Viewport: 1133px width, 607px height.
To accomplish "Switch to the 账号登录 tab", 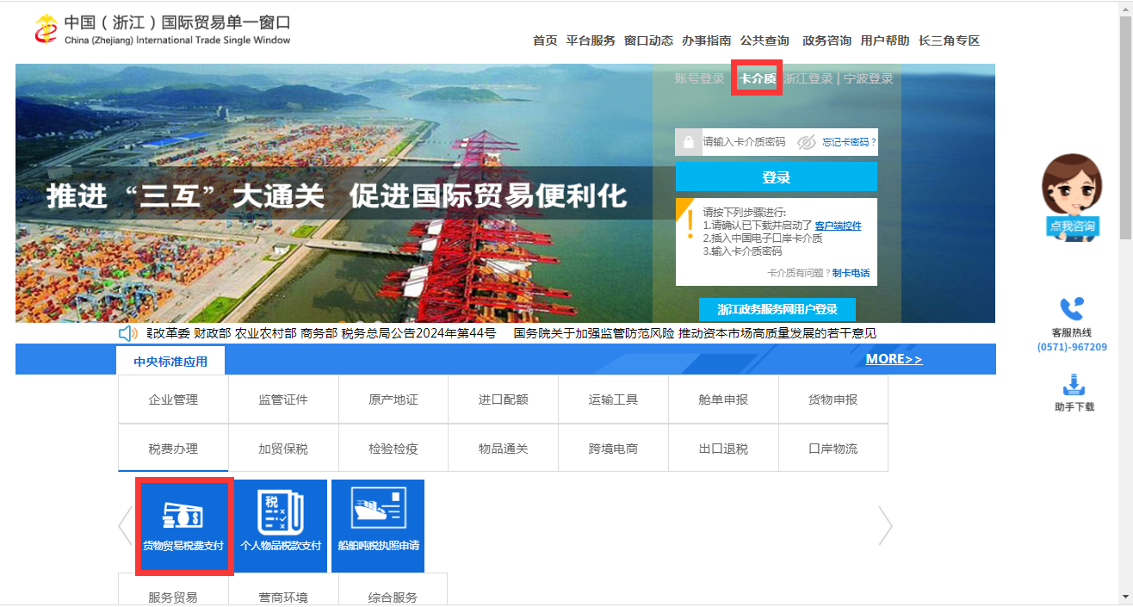I will tap(699, 78).
